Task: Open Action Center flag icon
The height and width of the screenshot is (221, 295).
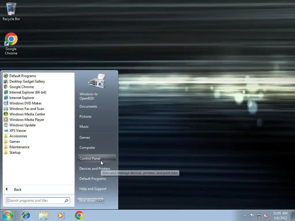Action: point(252,216)
